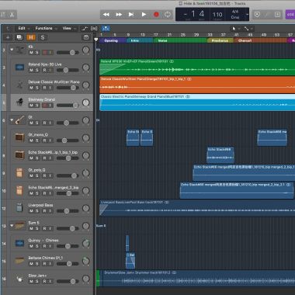295x295 pixels.
Task: Solo the Liverpool Bass track
Action: pos(36,211)
